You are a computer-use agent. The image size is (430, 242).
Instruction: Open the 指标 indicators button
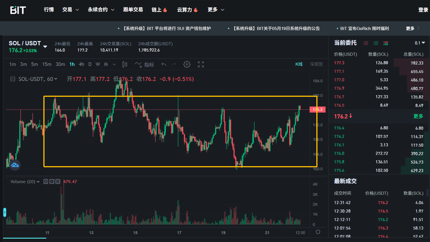tap(145, 65)
